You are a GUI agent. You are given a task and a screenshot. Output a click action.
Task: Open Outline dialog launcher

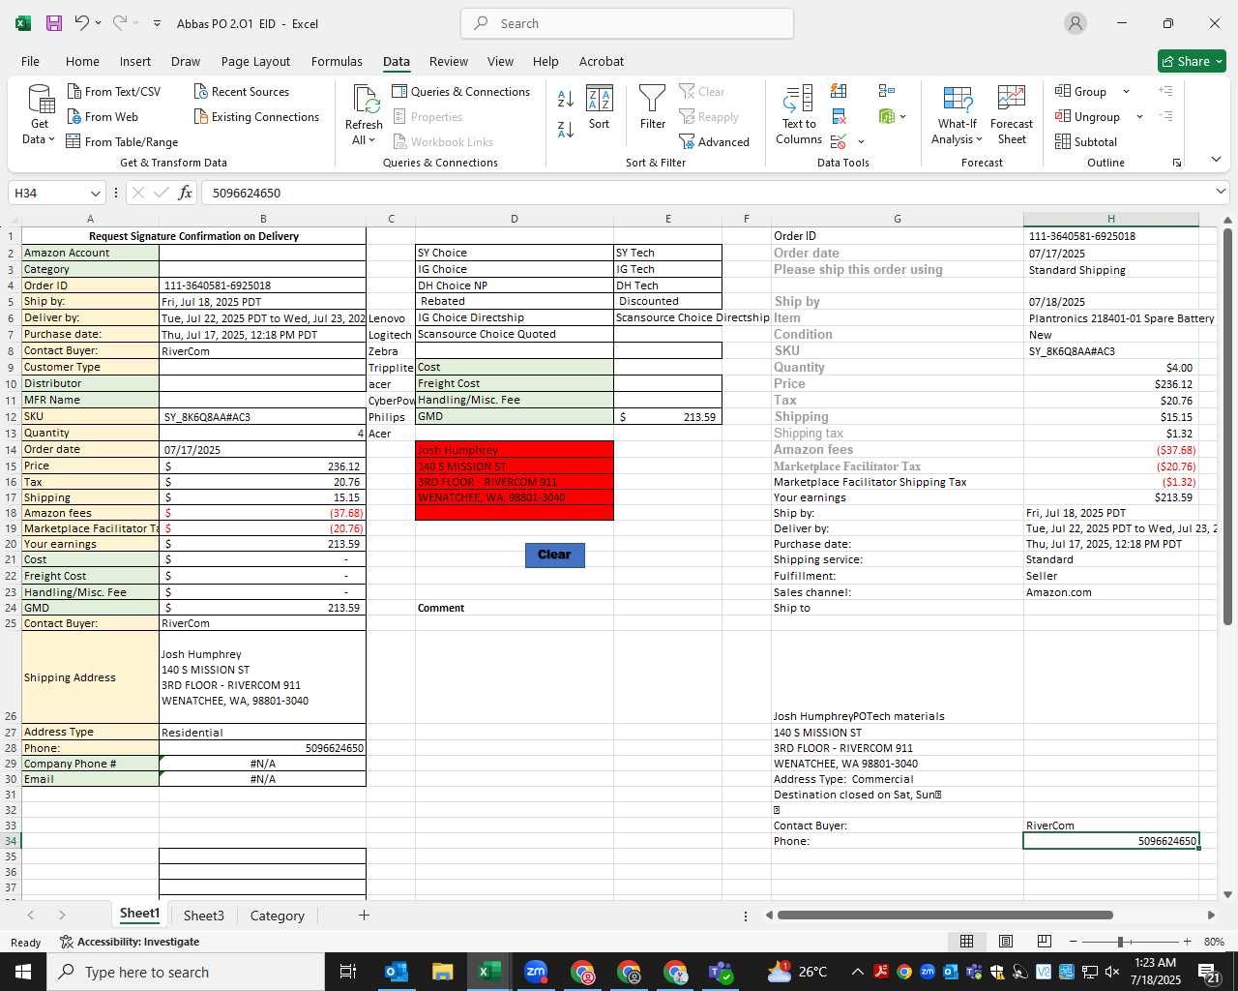pyautogui.click(x=1177, y=163)
